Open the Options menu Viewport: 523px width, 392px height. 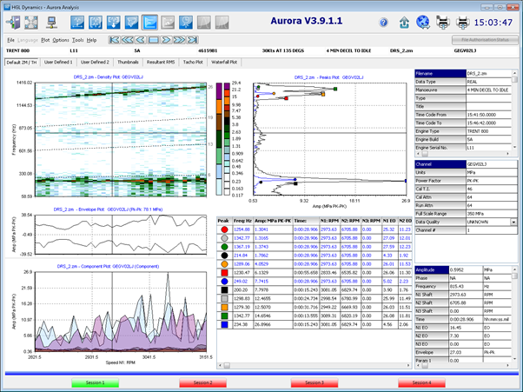pyautogui.click(x=61, y=40)
